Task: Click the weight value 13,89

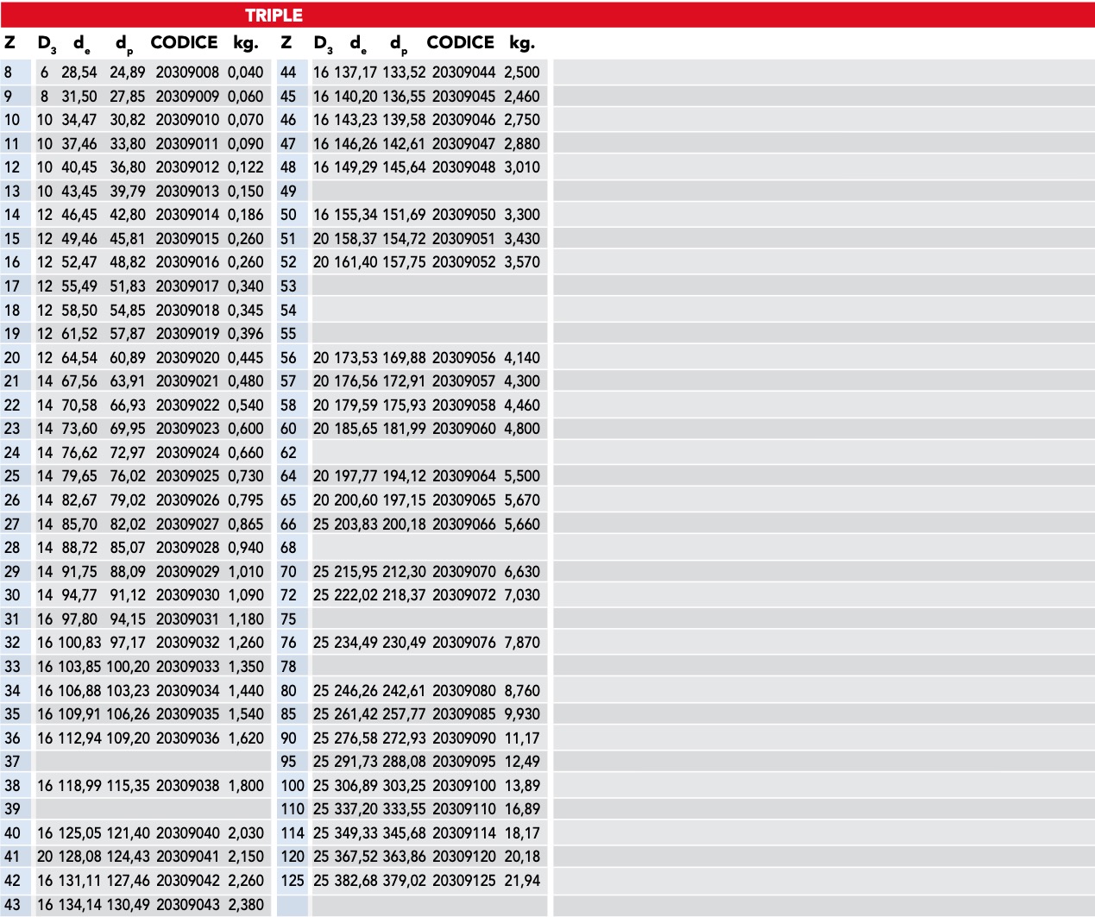Action: click(x=522, y=786)
